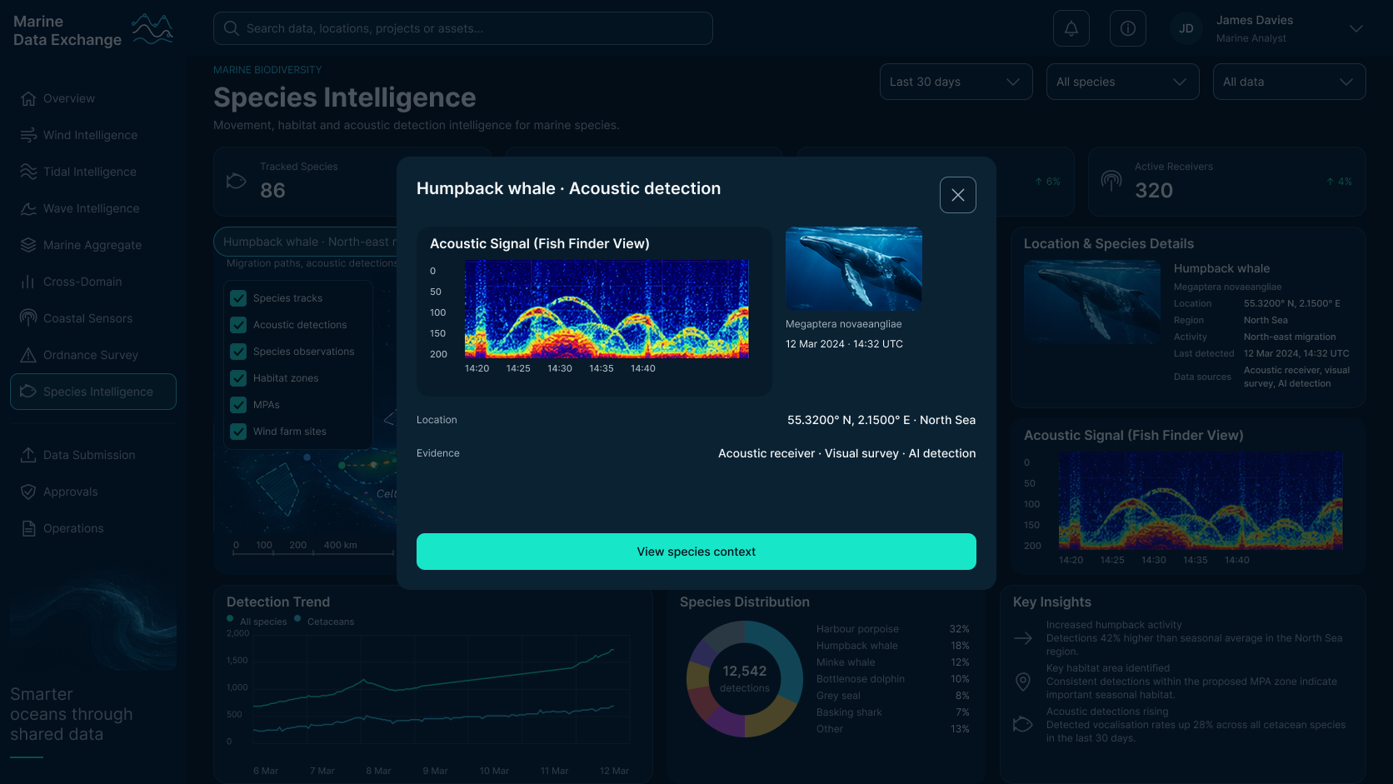The height and width of the screenshot is (784, 1393).
Task: Click the Basking shark distribution row
Action: click(x=893, y=712)
